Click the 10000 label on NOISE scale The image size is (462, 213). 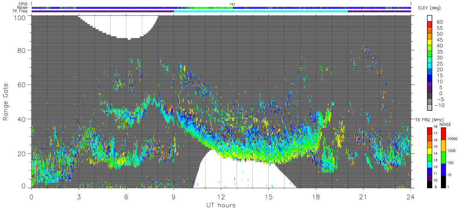[x=452, y=139]
